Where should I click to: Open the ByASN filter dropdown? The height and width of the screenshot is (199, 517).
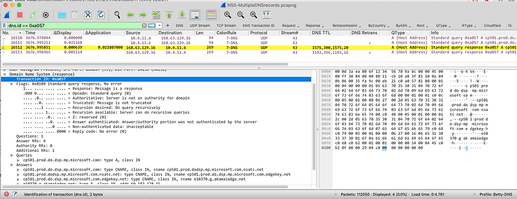[403, 25]
